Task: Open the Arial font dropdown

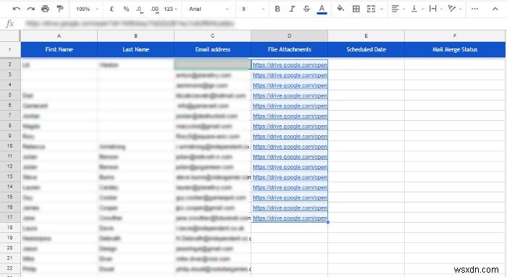Action: pyautogui.click(x=209, y=9)
